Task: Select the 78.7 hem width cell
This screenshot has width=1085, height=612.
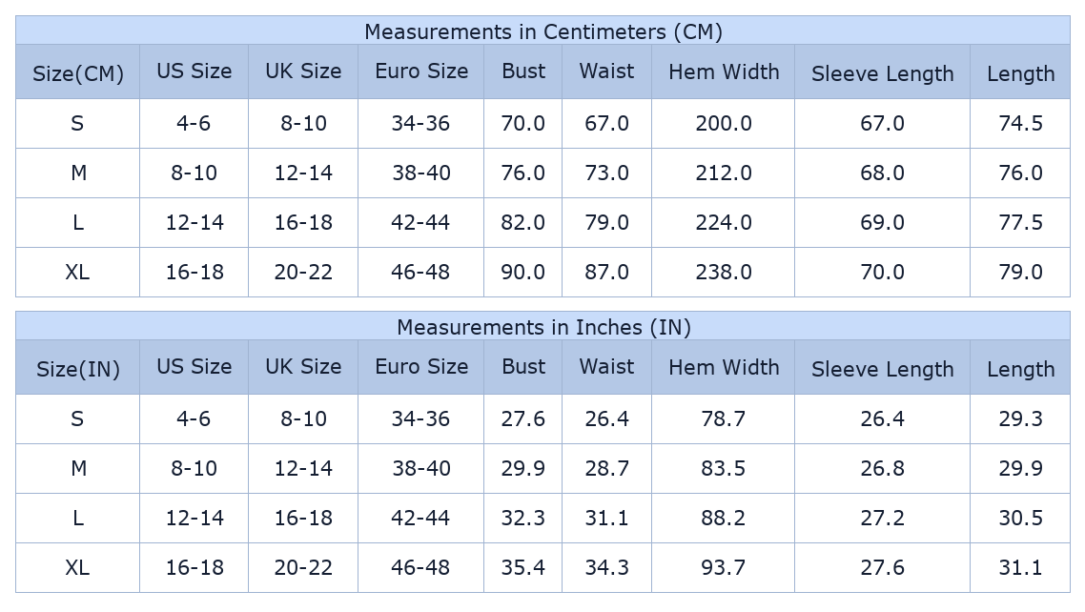Action: (x=724, y=419)
